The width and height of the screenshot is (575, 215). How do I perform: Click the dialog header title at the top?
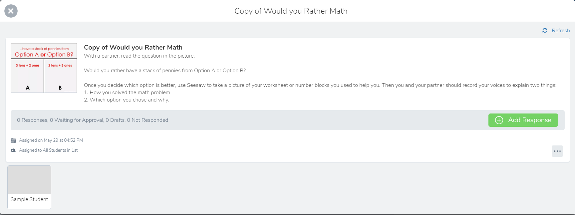pos(291,11)
